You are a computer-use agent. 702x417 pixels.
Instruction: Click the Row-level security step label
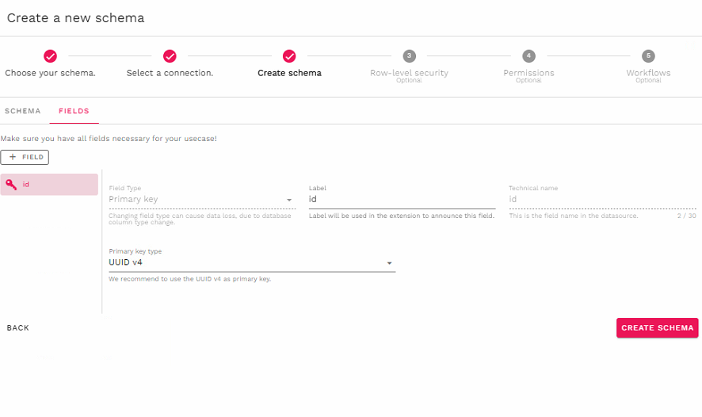[x=409, y=73]
